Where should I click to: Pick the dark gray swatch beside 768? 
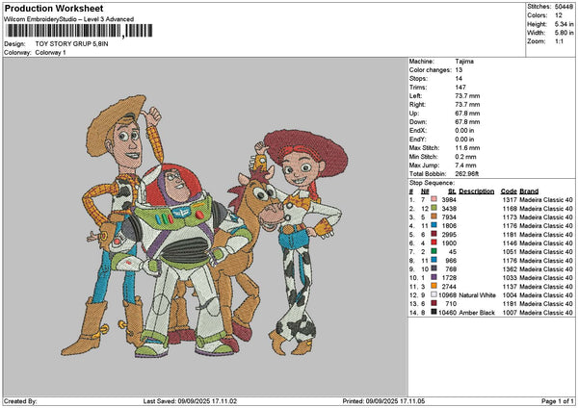[433, 268]
